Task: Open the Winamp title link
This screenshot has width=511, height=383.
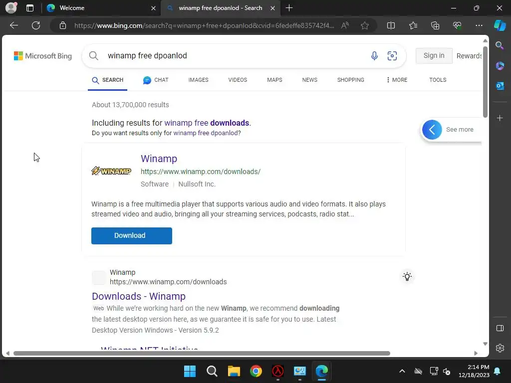Action: pos(159,159)
